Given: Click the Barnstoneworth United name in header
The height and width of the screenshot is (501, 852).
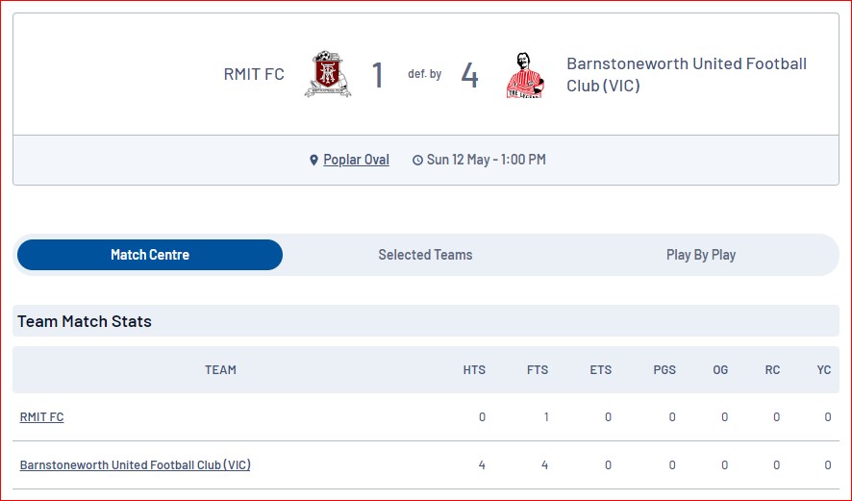Looking at the screenshot, I should pos(687,74).
